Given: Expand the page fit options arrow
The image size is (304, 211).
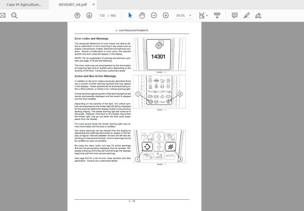Looking at the screenshot, I should (x=207, y=16).
